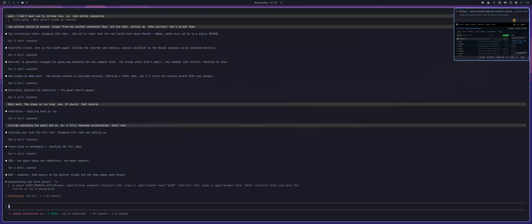
Task: Click the yellow pointer ring in the minimap
Action: pyautogui.click(x=514, y=20)
